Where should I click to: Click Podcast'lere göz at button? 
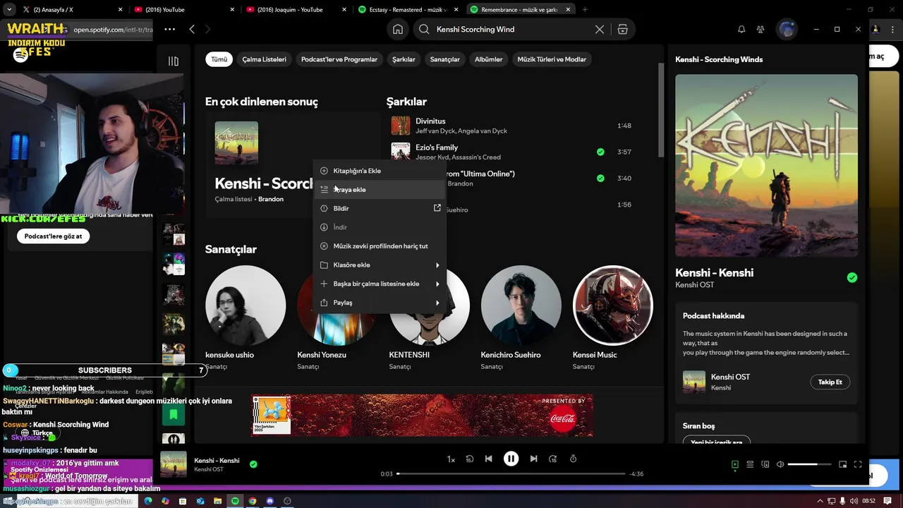pos(54,236)
